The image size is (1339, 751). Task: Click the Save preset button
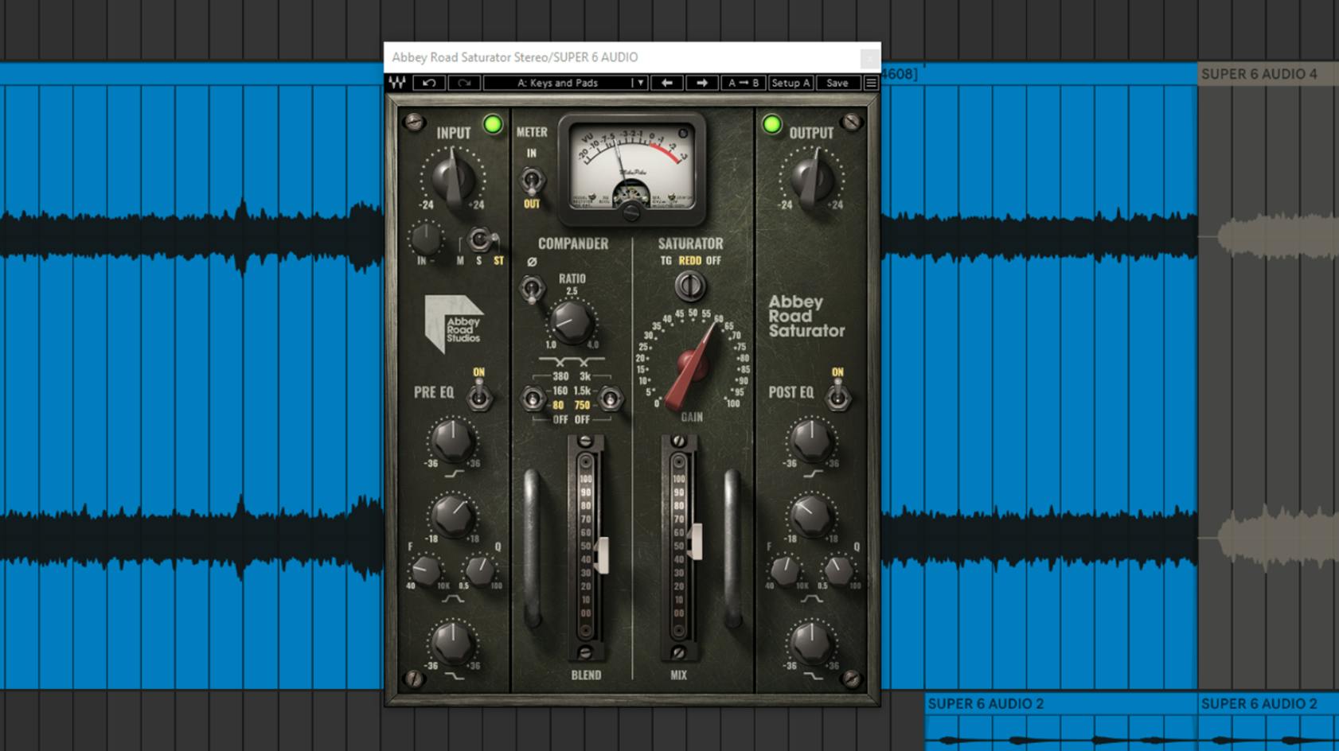point(837,83)
